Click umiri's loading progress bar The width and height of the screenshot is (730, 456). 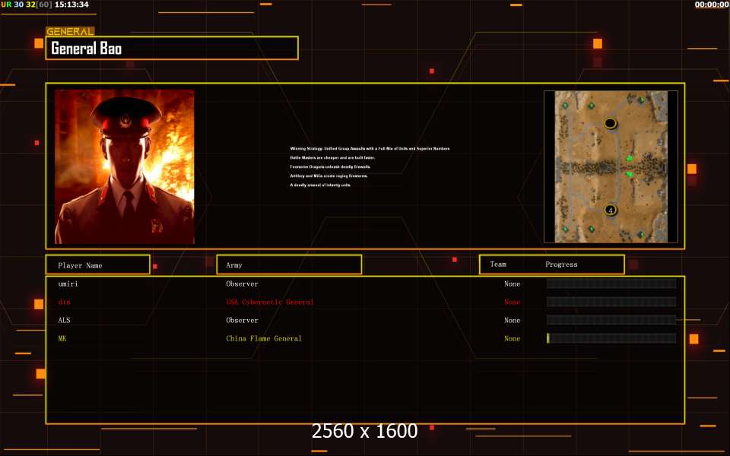[x=611, y=283]
